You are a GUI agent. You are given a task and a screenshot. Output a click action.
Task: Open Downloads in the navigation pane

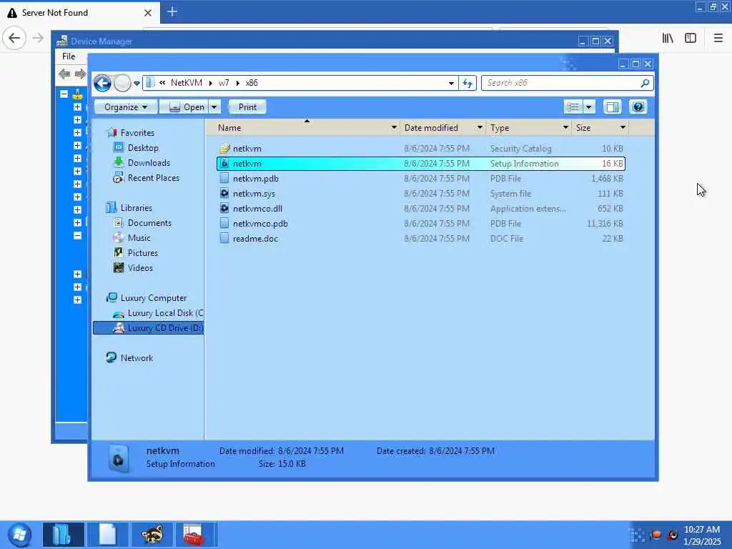tap(149, 163)
